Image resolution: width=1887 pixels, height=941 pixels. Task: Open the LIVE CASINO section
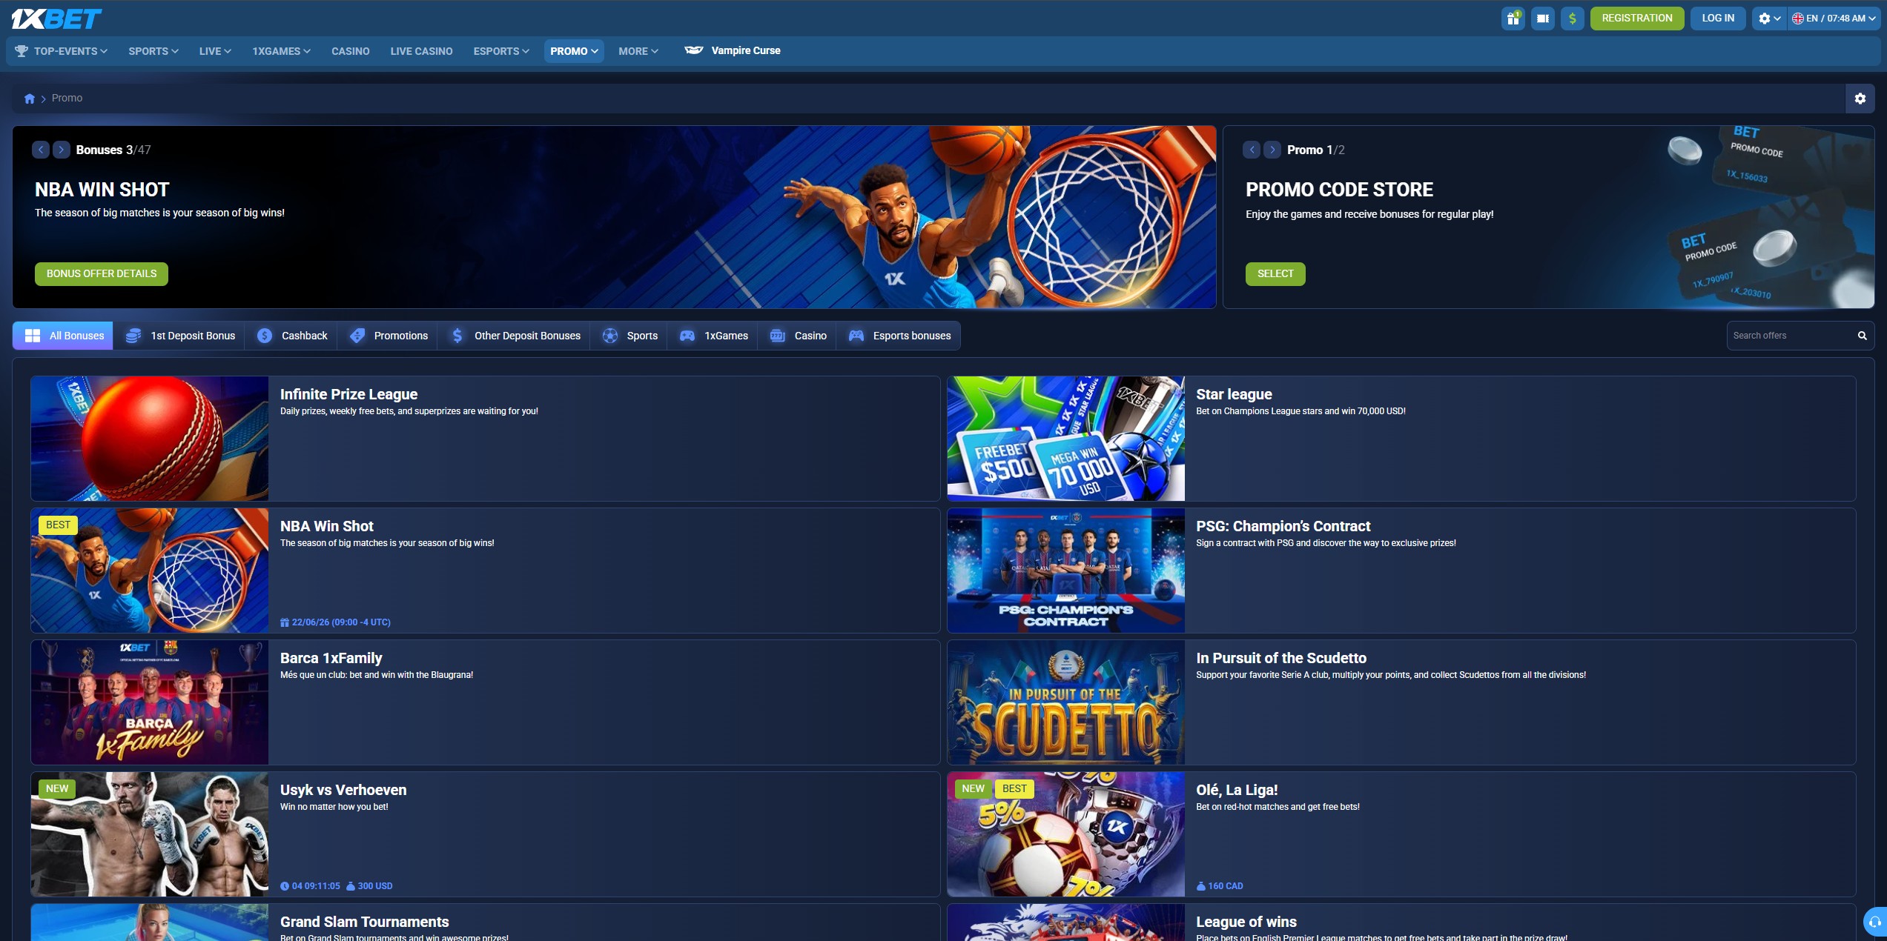(421, 51)
